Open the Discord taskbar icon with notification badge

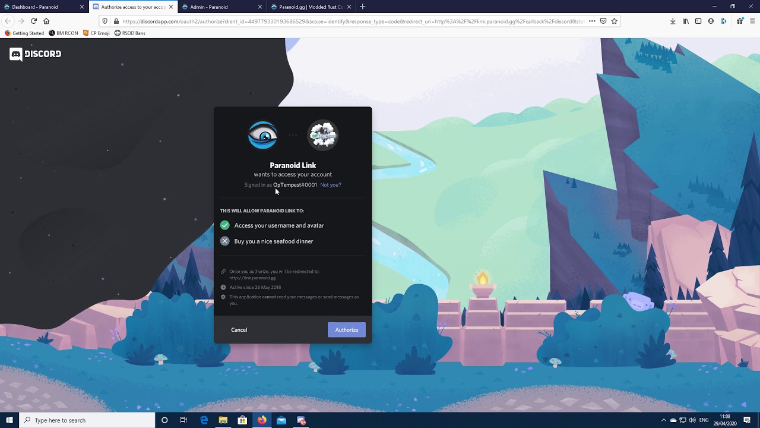tap(301, 420)
